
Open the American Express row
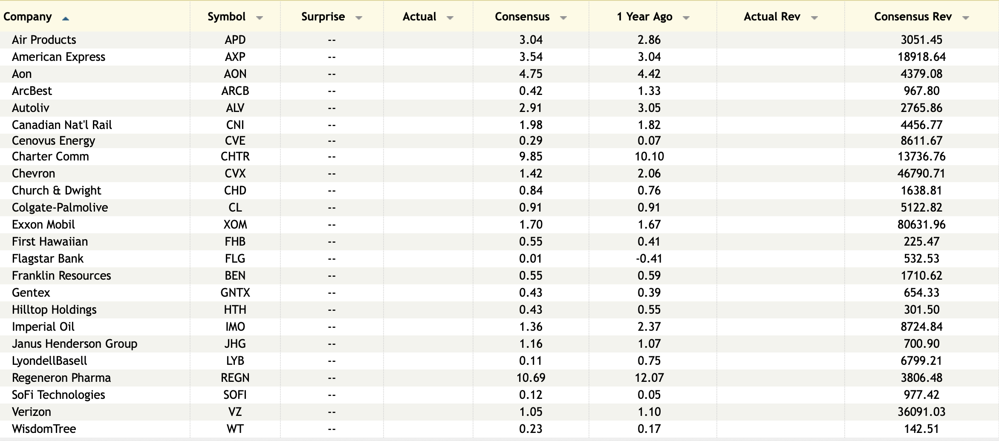58,57
